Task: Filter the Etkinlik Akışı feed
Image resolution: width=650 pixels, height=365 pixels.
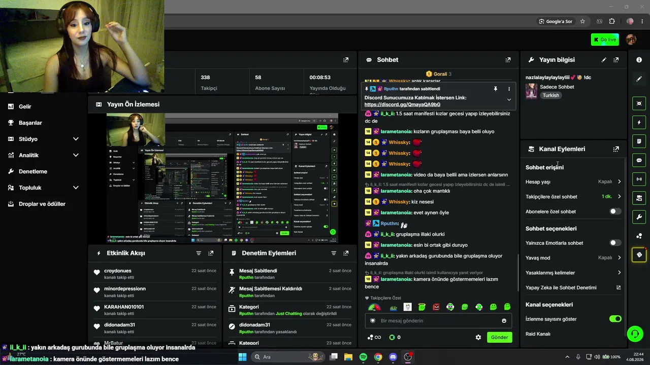Action: point(199,253)
